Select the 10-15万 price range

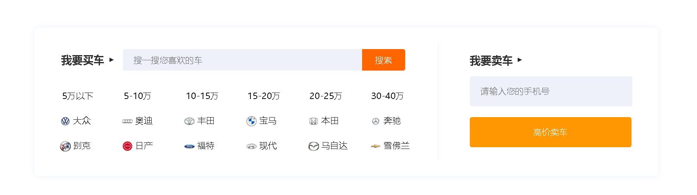pos(202,96)
